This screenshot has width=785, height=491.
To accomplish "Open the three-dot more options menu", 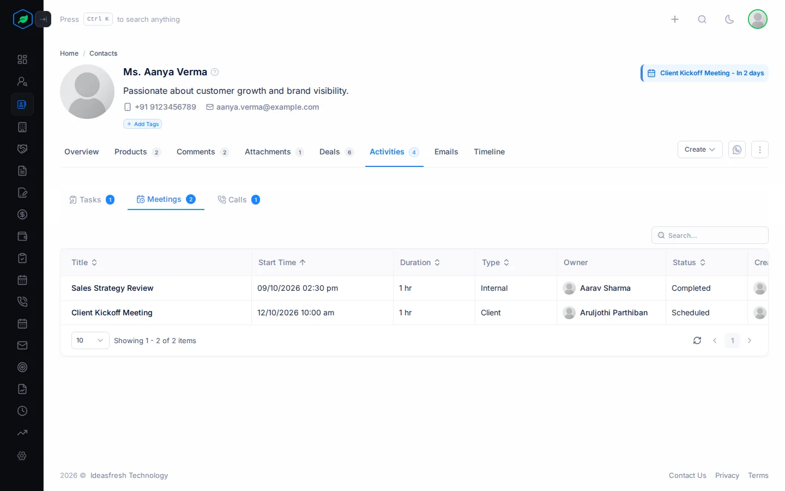I will point(760,149).
